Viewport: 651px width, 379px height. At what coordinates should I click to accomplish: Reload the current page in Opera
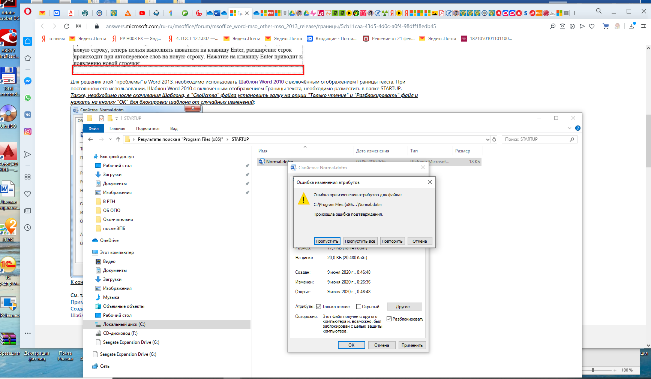pos(66,26)
